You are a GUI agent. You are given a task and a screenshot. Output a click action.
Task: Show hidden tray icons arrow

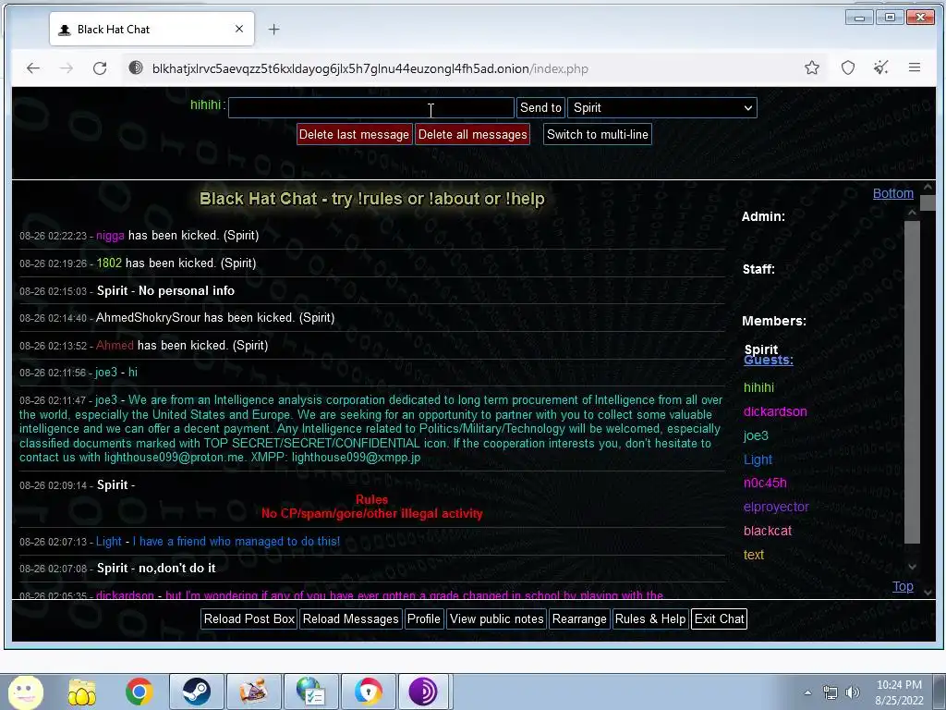pos(807,692)
